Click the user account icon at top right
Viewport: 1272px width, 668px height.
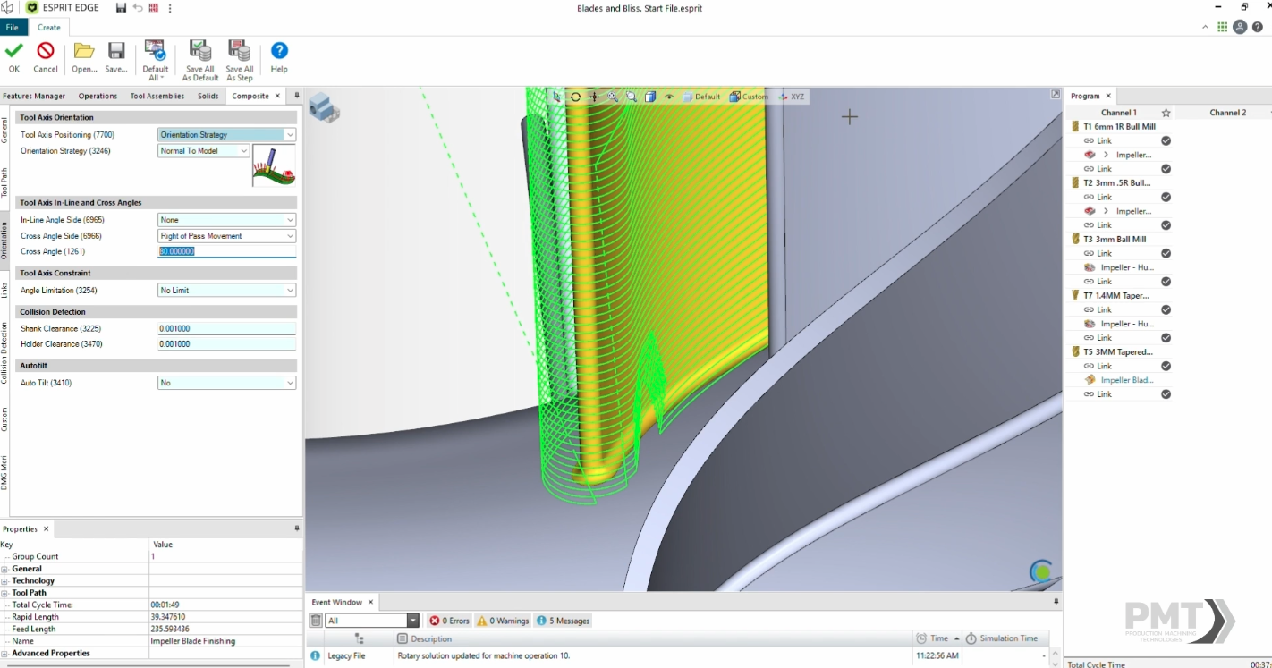[1240, 27]
